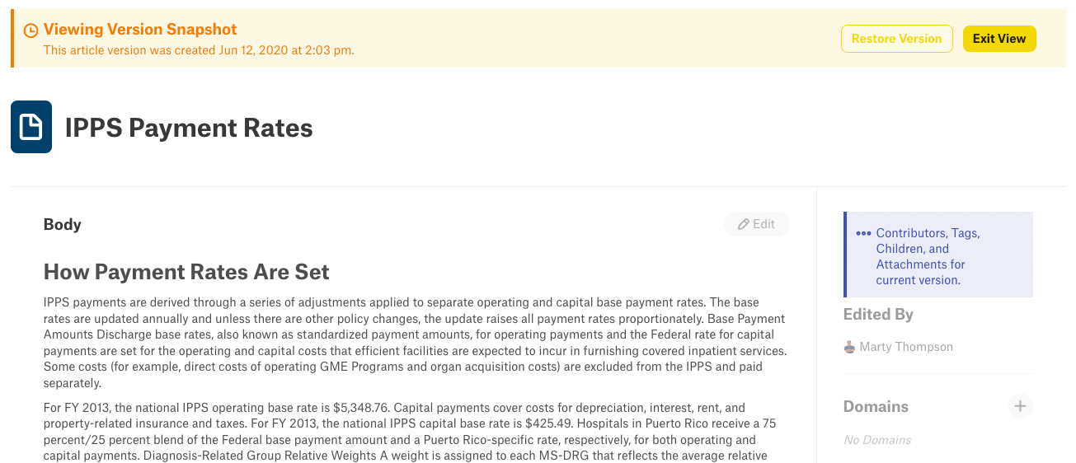Click the three-dots icon in sidebar panel
The height and width of the screenshot is (463, 1076).
pyautogui.click(x=863, y=233)
